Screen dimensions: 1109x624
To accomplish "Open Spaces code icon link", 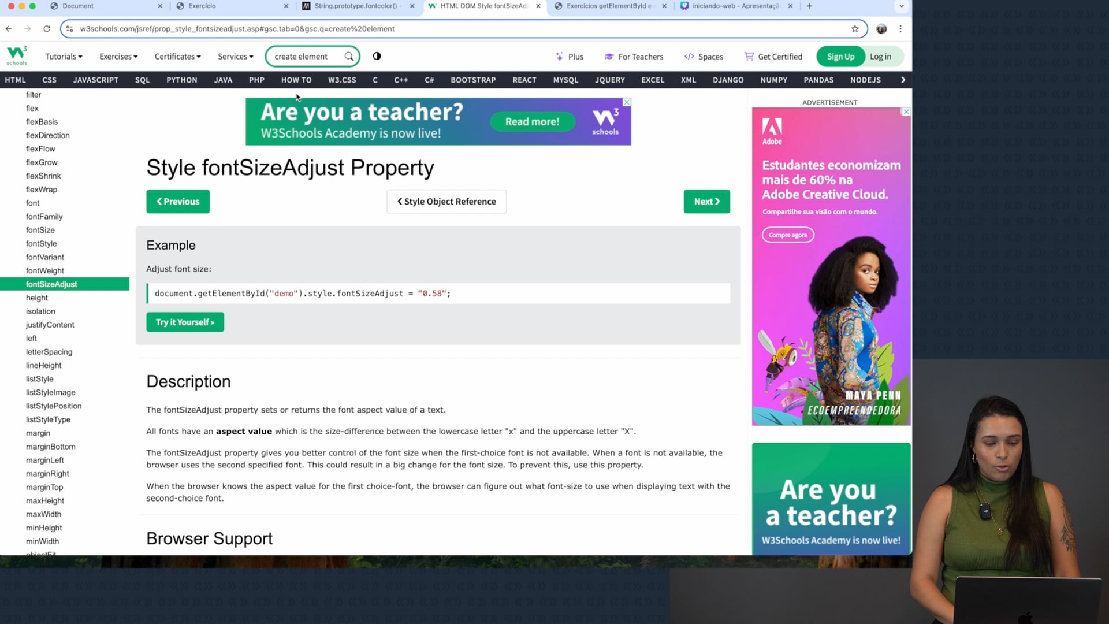I will coord(689,57).
